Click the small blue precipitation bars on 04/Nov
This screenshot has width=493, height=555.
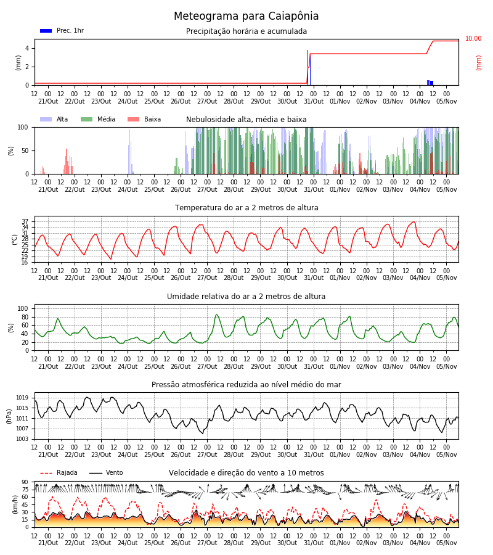430,83
